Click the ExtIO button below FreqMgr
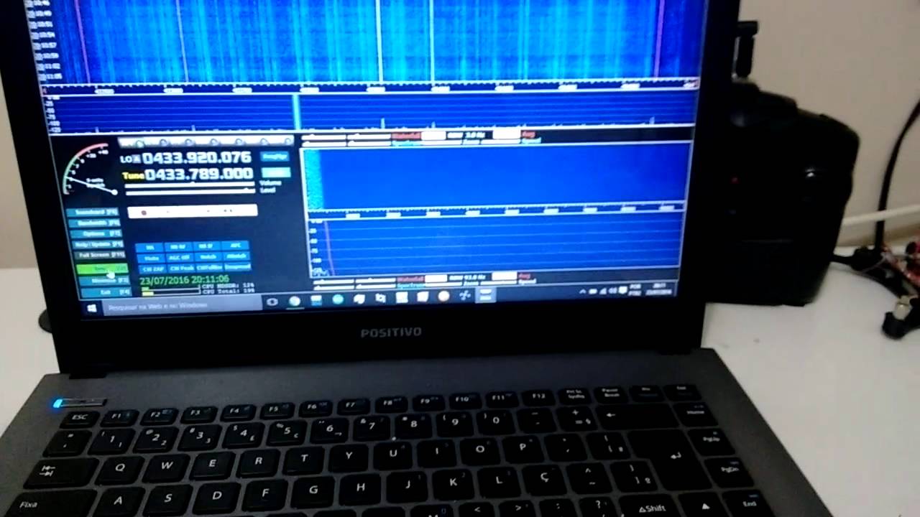This screenshot has width=920, height=517. pyautogui.click(x=277, y=172)
